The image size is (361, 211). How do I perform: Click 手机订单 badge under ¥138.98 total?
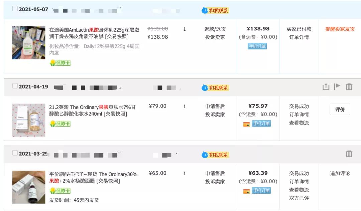click(x=257, y=46)
